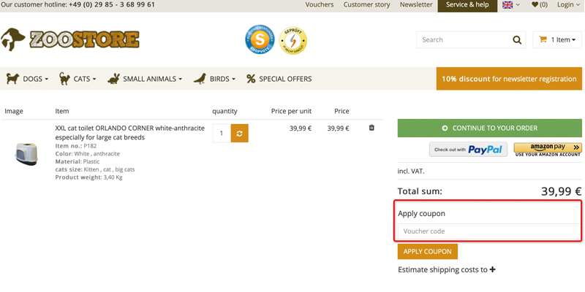Open the cat toilet product thumbnail
Viewport: 585px width, 292px height.
pyautogui.click(x=26, y=154)
